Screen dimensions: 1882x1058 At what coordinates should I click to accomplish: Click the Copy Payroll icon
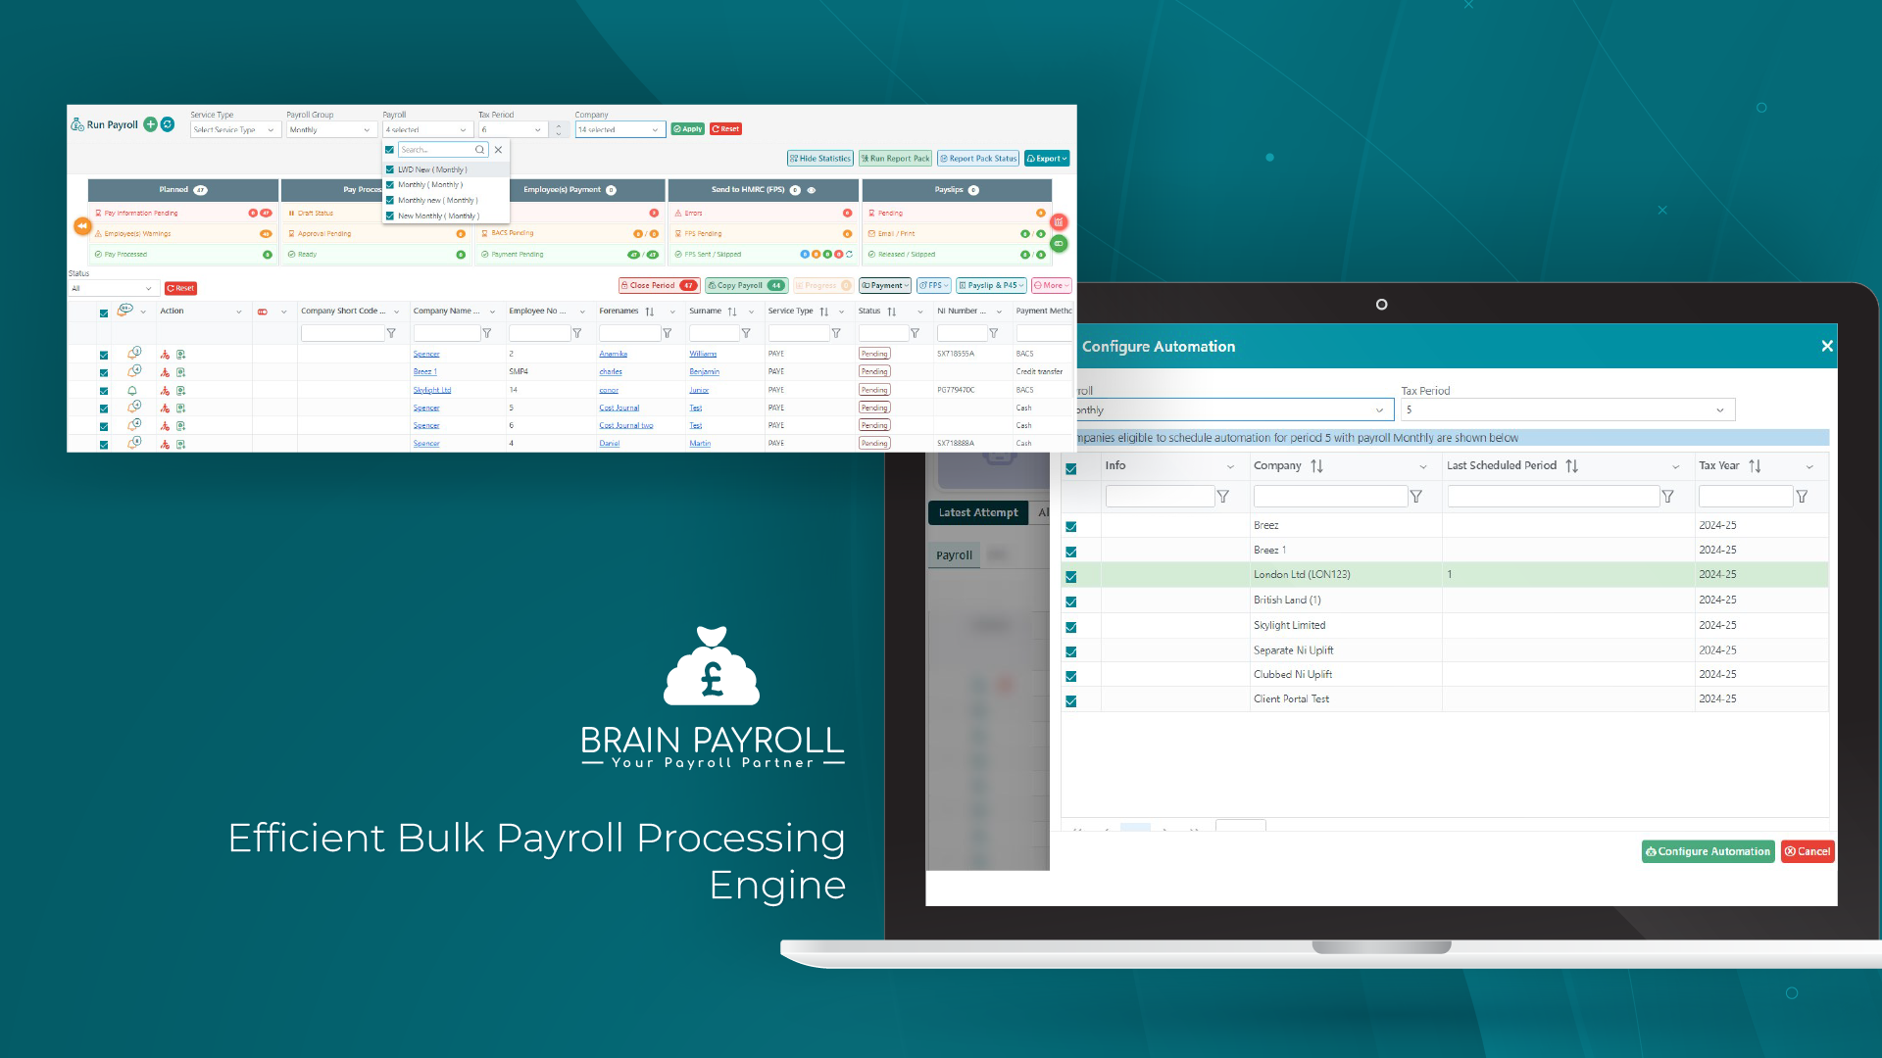743,284
